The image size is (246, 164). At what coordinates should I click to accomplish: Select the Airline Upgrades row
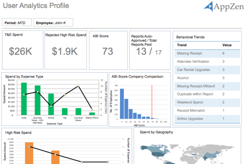click(207, 119)
